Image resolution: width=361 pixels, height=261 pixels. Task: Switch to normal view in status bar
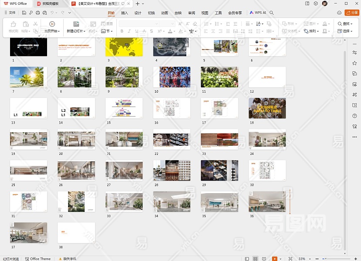click(x=247, y=259)
